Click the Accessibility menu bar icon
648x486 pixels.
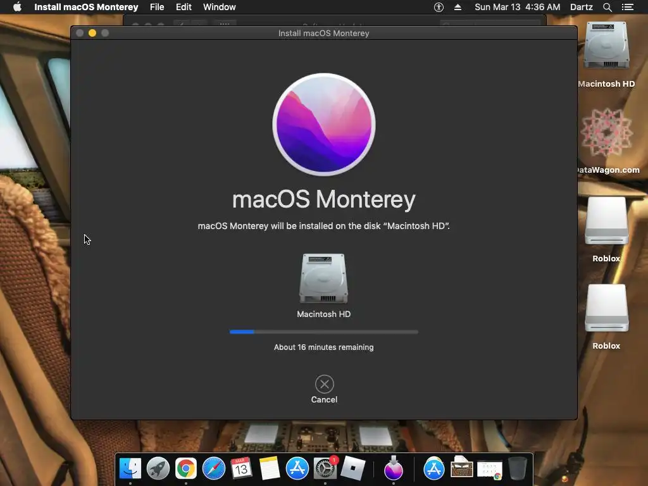[439, 7]
